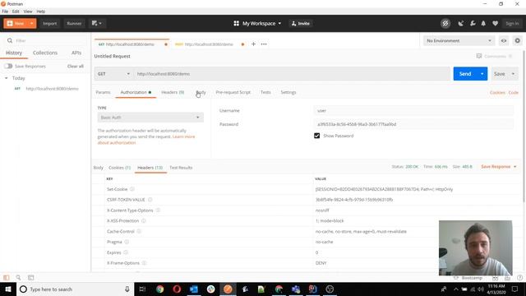Image resolution: width=526 pixels, height=296 pixels.
Task: Click Sign In in the header
Action: tap(512, 24)
